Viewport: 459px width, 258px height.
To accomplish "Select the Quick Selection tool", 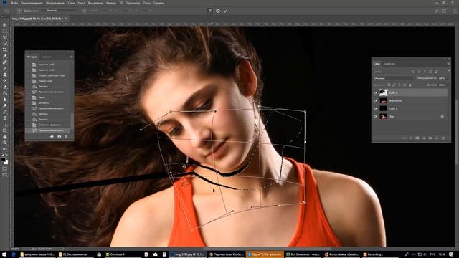I will click(5, 44).
